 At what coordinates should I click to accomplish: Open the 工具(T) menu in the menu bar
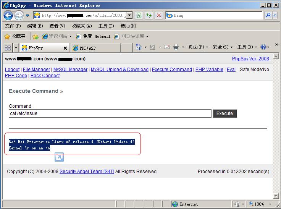click(x=106, y=26)
